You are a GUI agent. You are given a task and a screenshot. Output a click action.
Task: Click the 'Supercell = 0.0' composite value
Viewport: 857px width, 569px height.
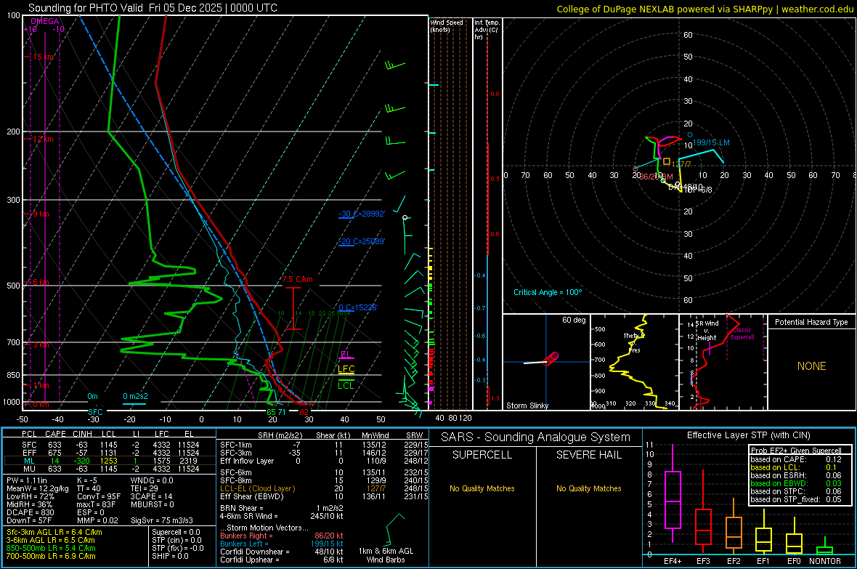coord(176,533)
